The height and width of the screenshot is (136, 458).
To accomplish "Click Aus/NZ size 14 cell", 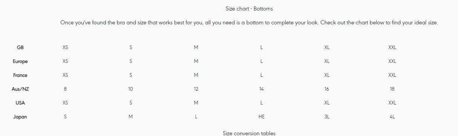I will [x=262, y=89].
